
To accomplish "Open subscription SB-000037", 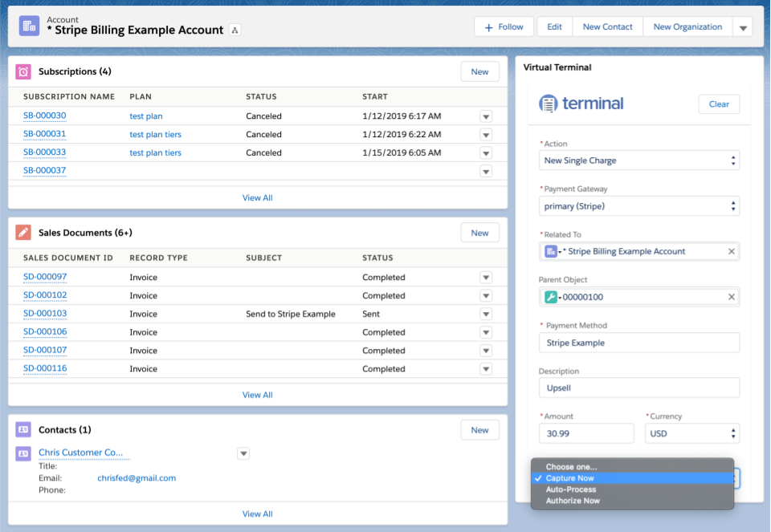I will click(45, 170).
